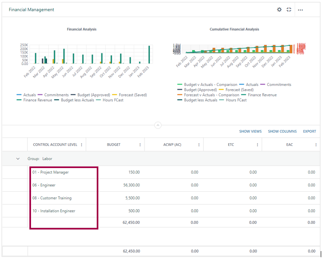322x258 pixels.
Task: Click the Group: Labor header row label
Action: click(40, 159)
